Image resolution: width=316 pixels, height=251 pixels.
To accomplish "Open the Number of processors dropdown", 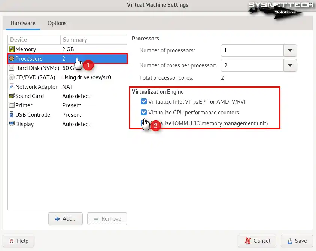I will pos(290,50).
